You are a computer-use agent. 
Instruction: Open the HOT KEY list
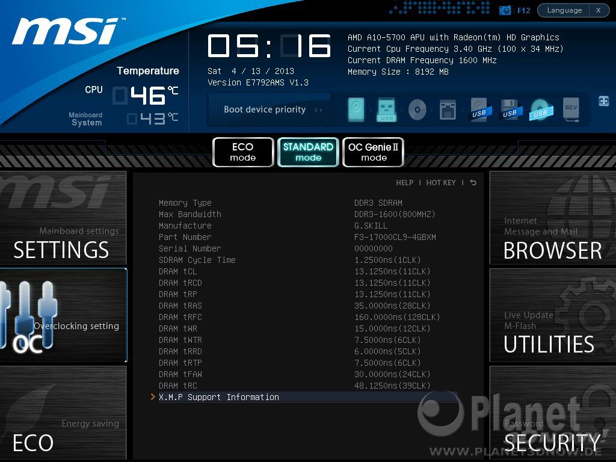point(441,183)
